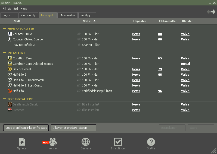Add Condition Zero to favorites star
The height and width of the screenshot is (154, 217).
pyautogui.click(x=79, y=58)
